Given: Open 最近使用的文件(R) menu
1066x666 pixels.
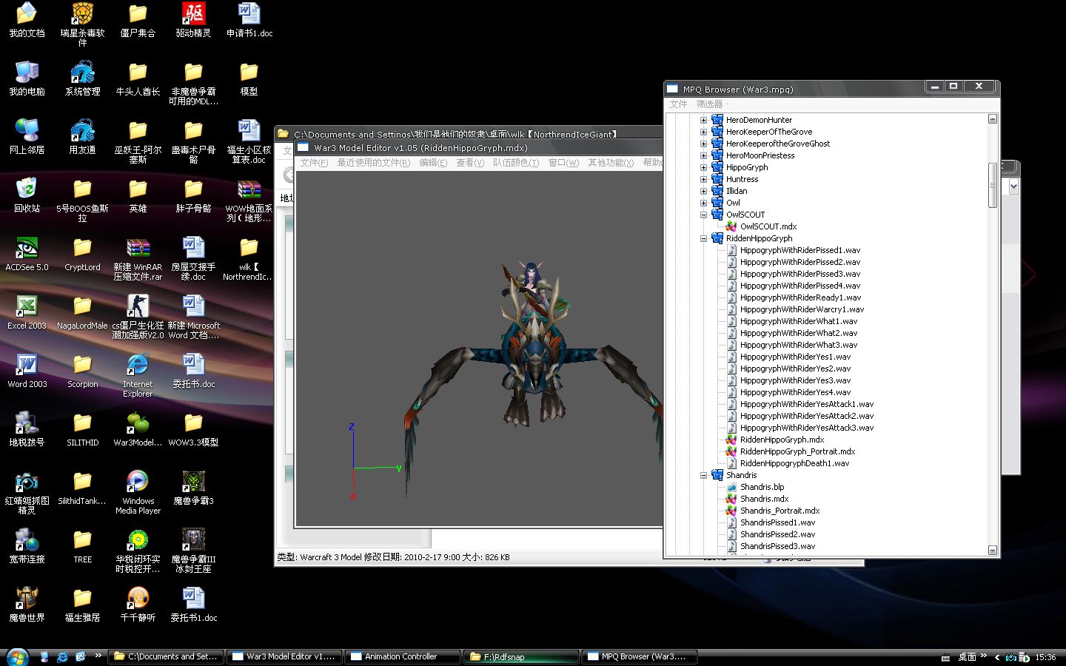Looking at the screenshot, I should click(374, 163).
